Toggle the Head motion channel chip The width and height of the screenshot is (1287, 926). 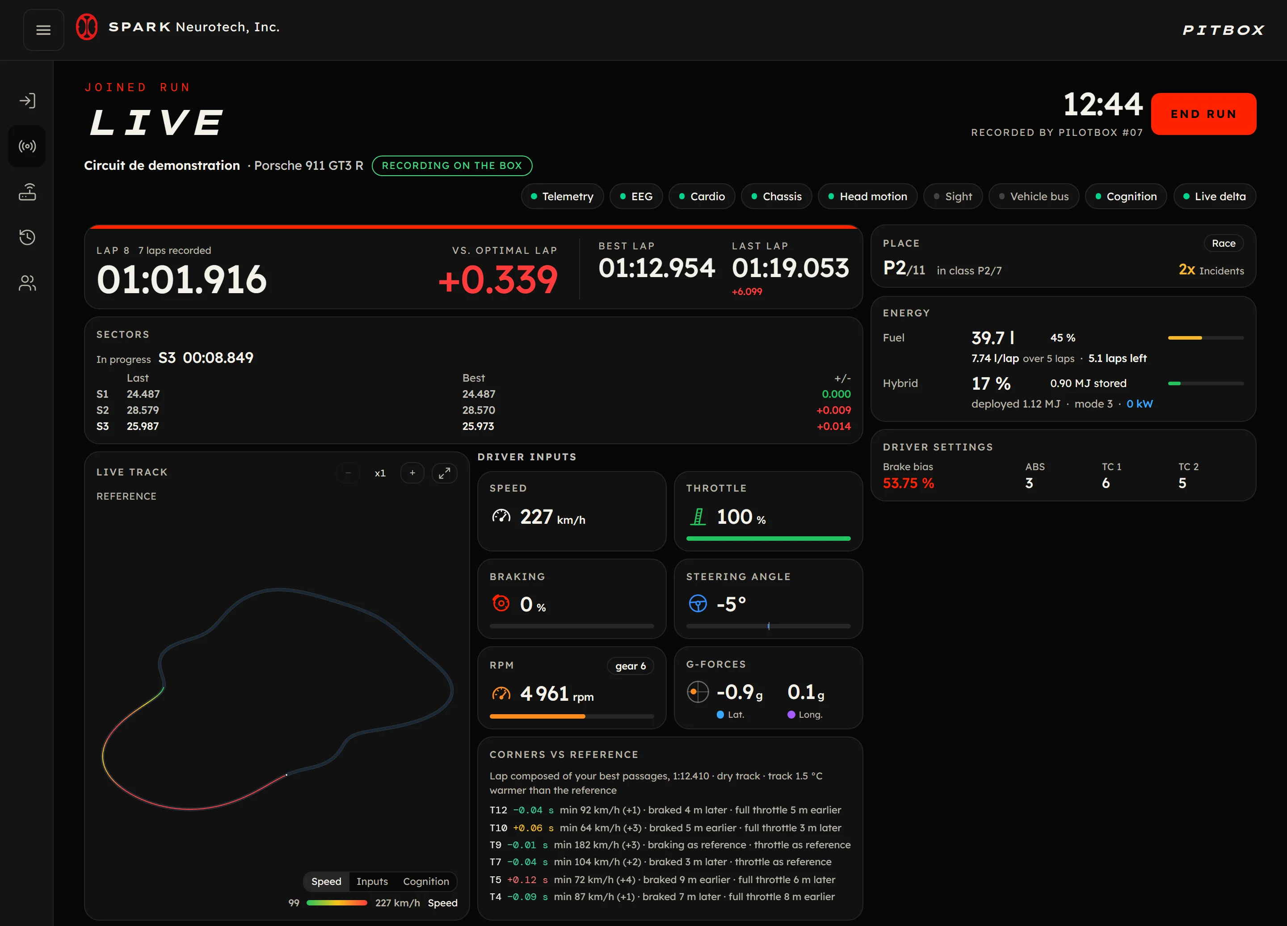tap(868, 196)
